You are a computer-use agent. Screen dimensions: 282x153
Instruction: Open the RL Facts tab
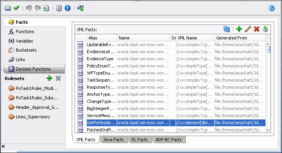click(140, 140)
